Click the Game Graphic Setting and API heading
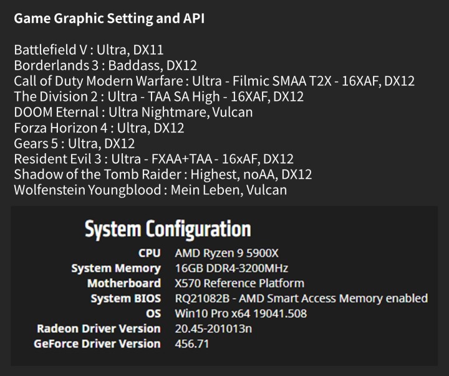 [109, 19]
